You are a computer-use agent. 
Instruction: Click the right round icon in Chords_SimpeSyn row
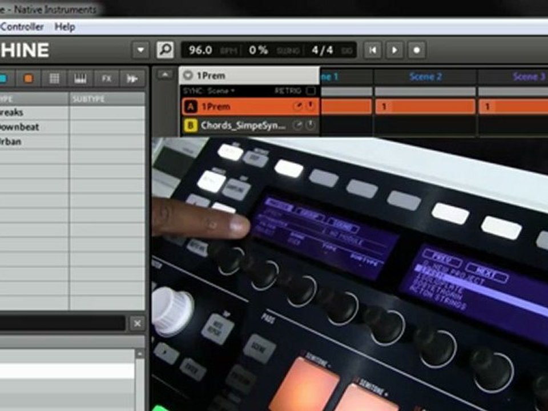(310, 125)
